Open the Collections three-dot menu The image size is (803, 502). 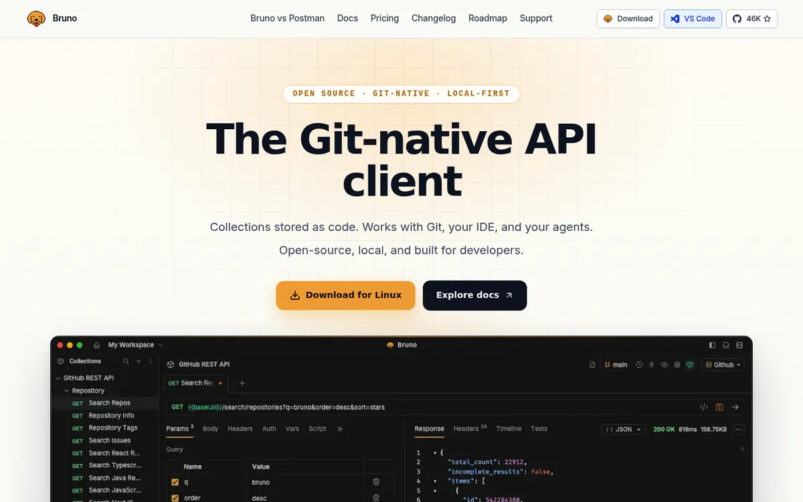click(x=151, y=361)
